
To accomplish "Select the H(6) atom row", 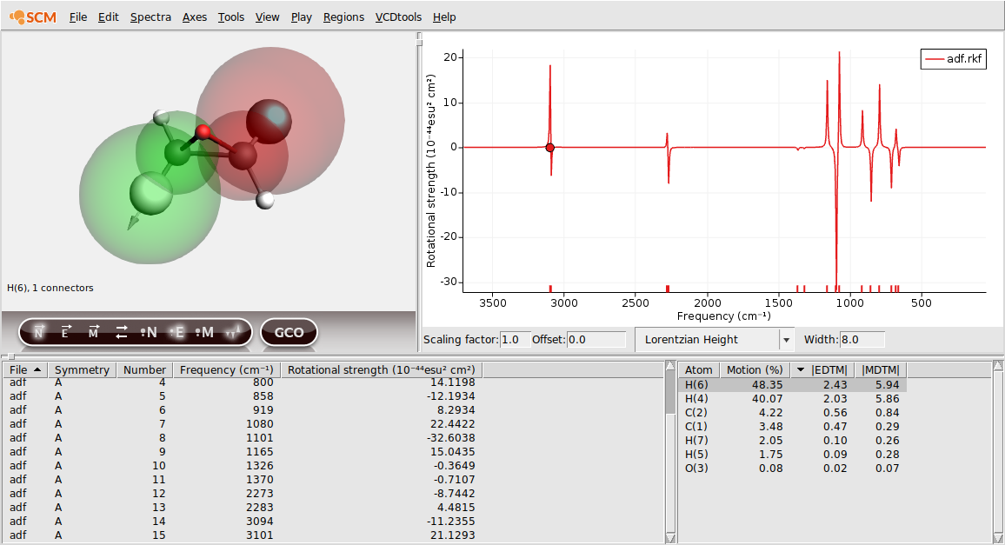I will pos(792,385).
